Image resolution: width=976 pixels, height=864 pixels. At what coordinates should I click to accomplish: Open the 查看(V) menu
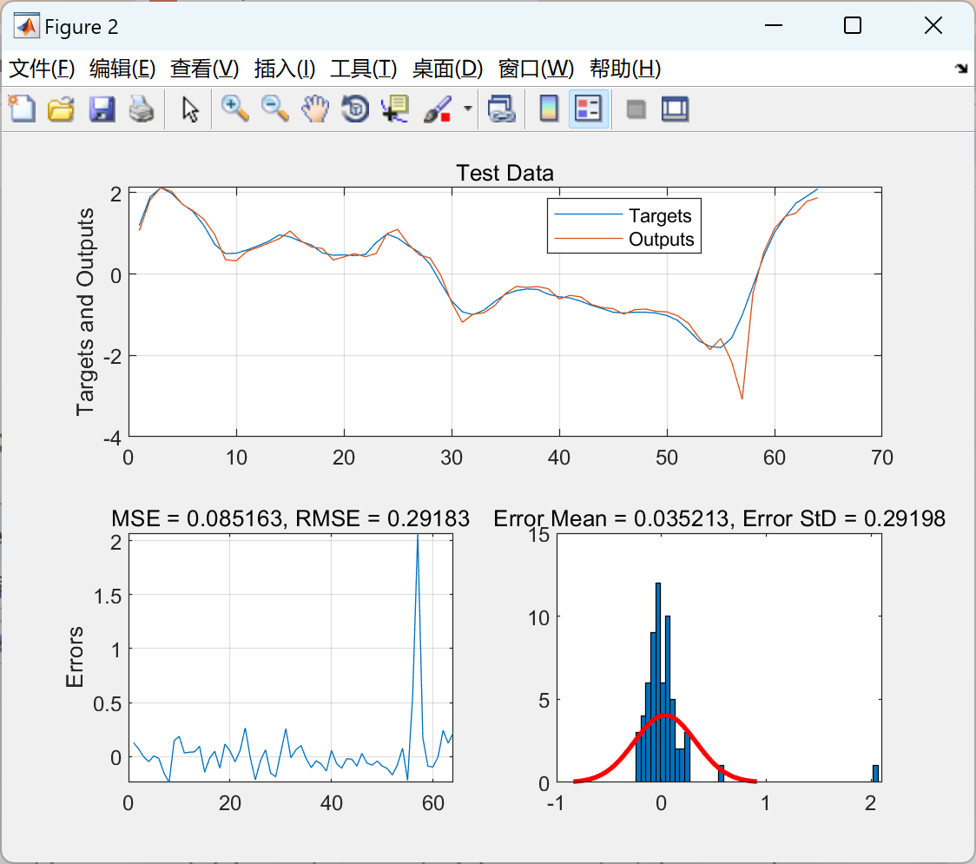pos(205,69)
